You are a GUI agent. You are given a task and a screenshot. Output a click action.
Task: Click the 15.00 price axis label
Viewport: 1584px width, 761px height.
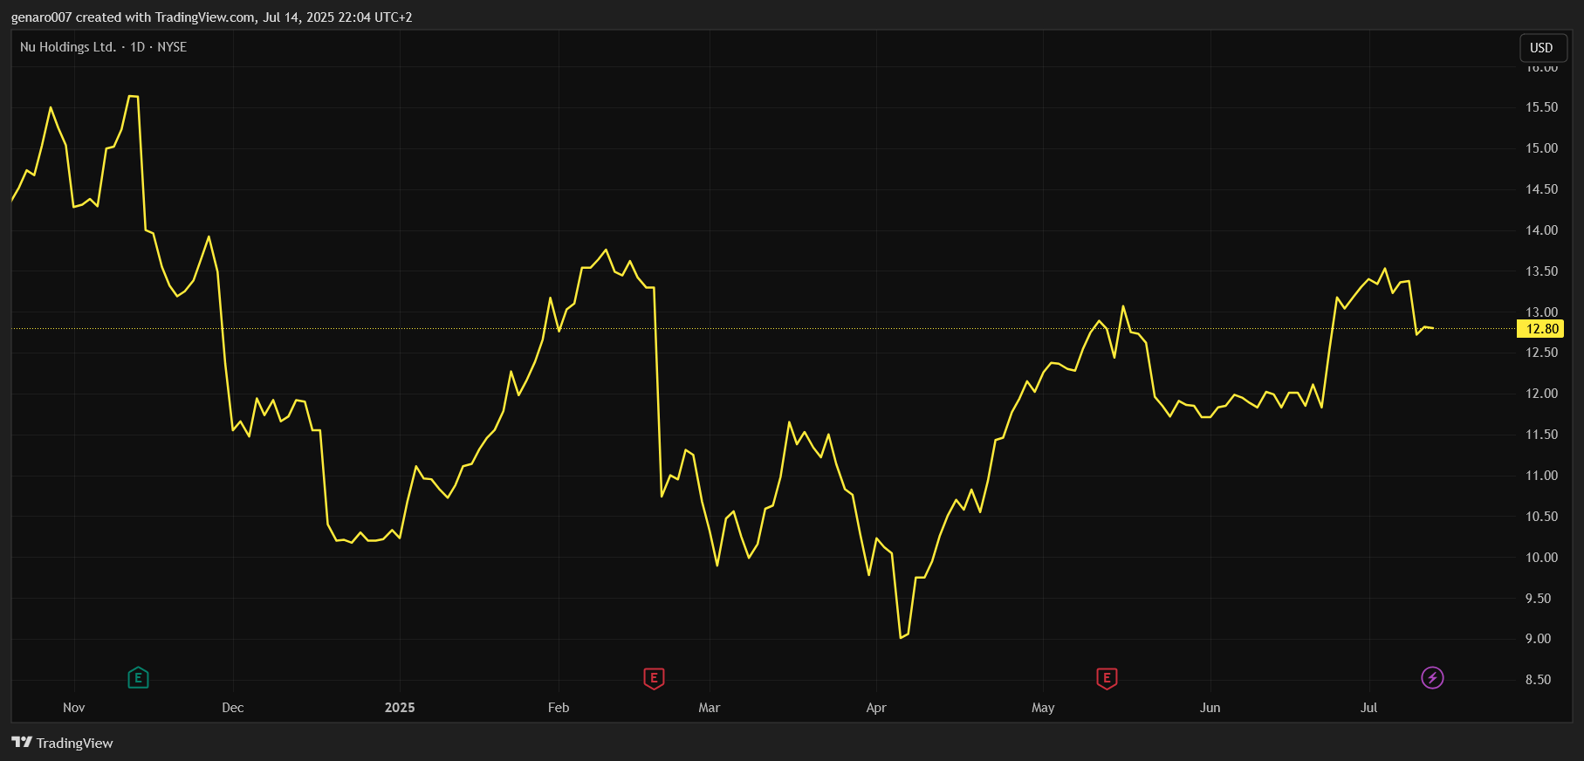(1541, 148)
